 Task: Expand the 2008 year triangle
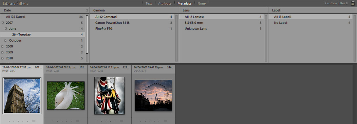coord(3,46)
